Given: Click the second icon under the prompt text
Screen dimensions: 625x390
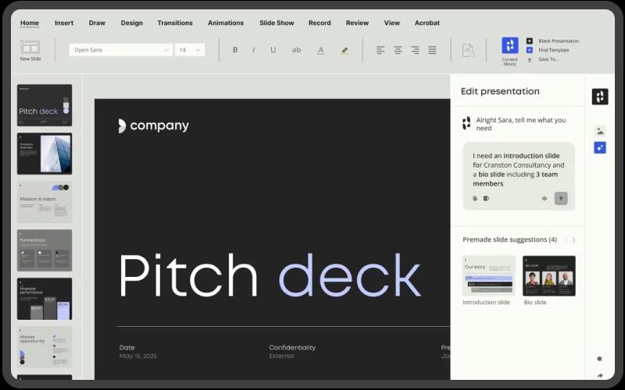Looking at the screenshot, I should click(486, 198).
